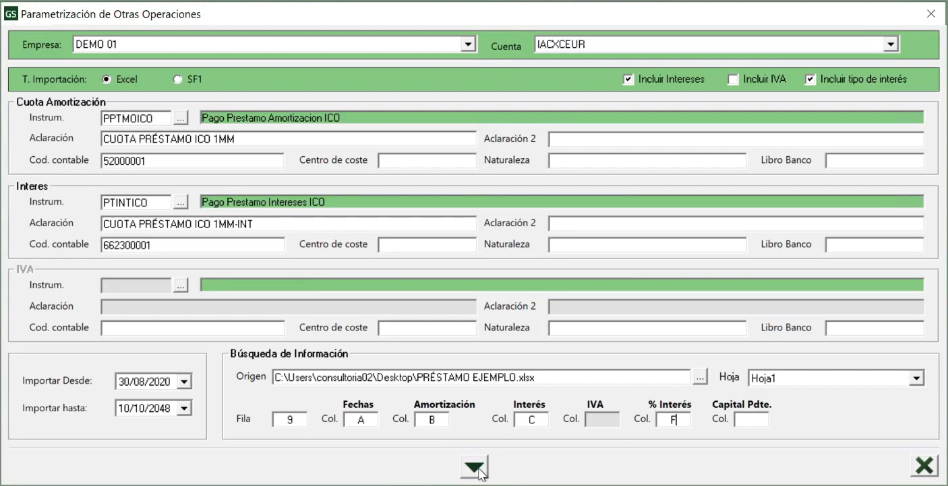Open instrument browse button for Interes section
The height and width of the screenshot is (486, 948).
[180, 202]
